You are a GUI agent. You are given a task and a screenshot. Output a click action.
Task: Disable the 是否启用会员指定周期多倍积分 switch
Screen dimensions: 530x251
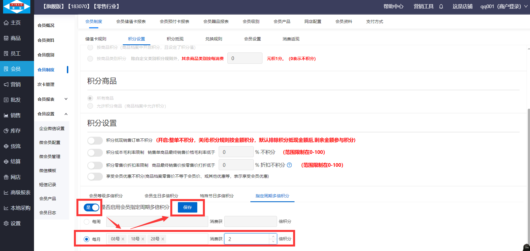click(x=92, y=207)
